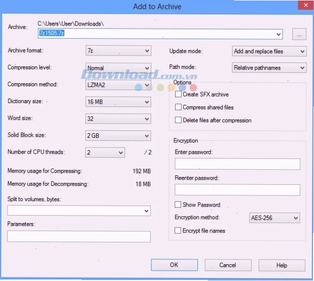Open the Archive name dropdown arrow
The image size is (314, 281).
pos(278,34)
